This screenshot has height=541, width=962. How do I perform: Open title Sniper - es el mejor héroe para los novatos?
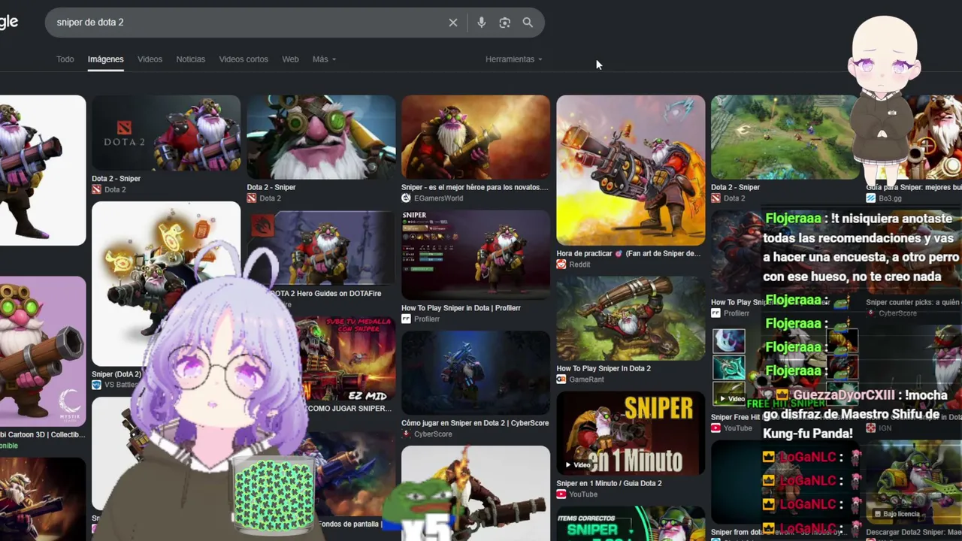coord(475,187)
